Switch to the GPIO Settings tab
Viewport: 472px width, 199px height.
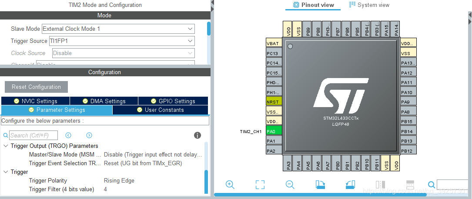point(173,101)
